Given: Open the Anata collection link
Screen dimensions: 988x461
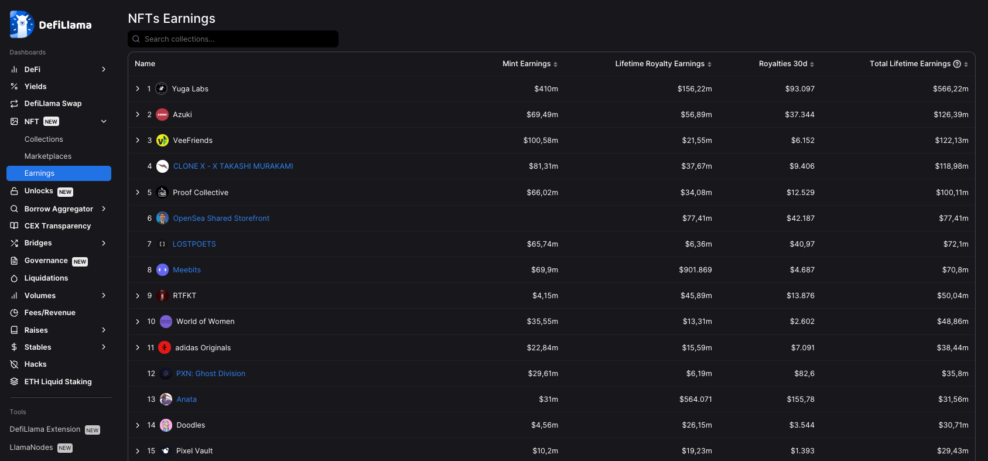Looking at the screenshot, I should 187,399.
